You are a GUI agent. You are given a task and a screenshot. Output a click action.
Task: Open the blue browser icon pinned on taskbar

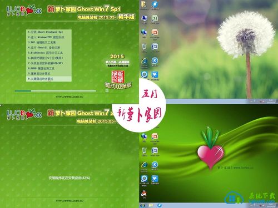pyautogui.click(x=160, y=205)
